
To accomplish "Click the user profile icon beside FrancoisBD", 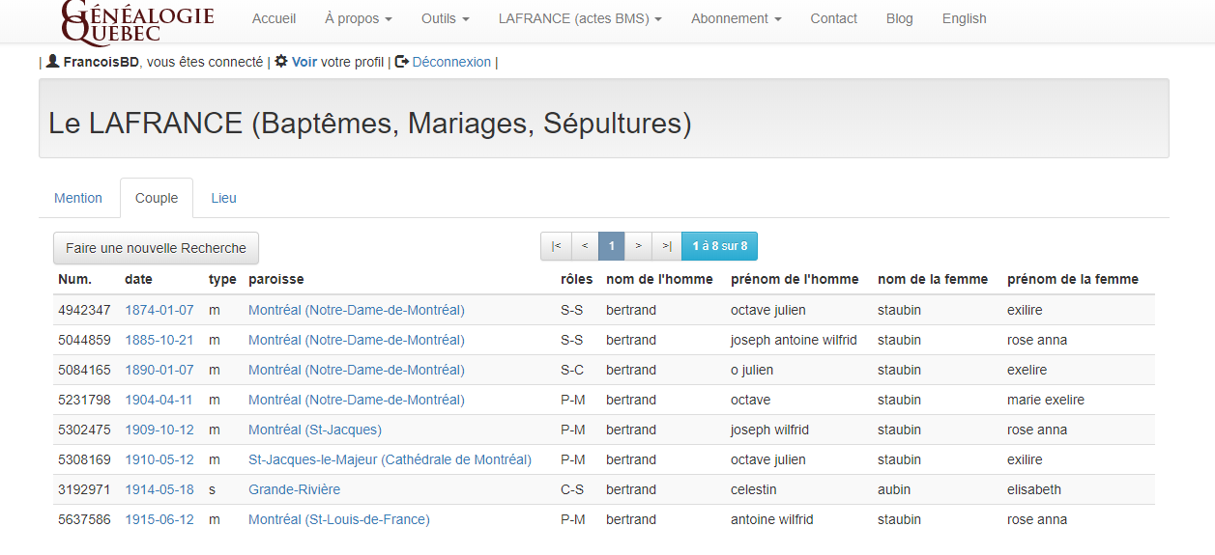I will [52, 61].
